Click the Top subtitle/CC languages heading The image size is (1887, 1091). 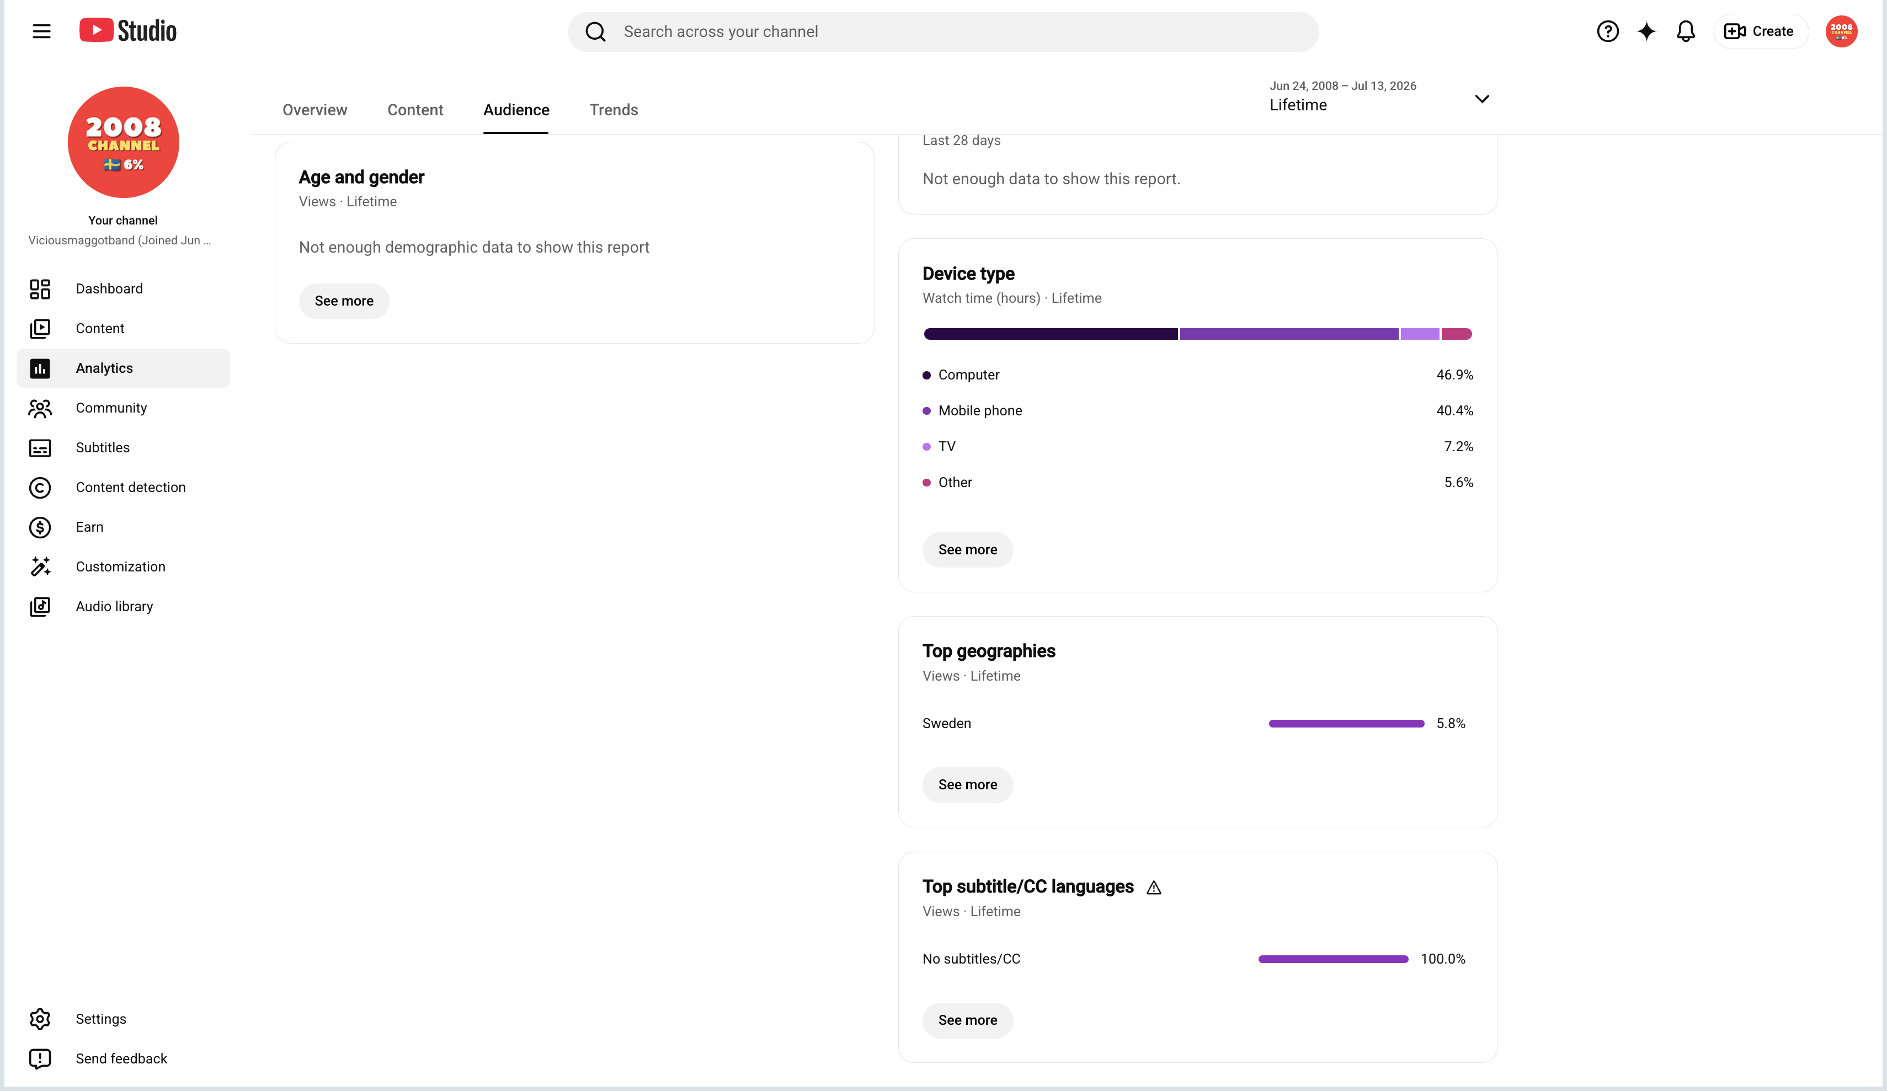click(1028, 887)
